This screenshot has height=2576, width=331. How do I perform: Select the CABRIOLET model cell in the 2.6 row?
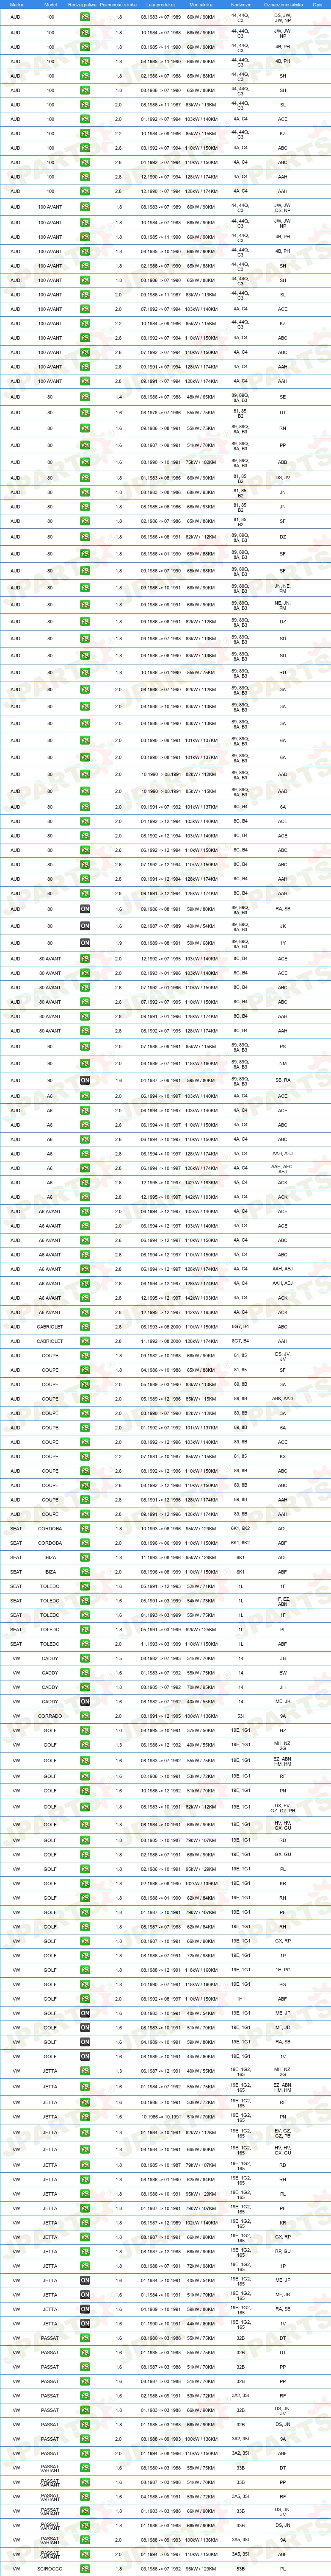(50, 1327)
